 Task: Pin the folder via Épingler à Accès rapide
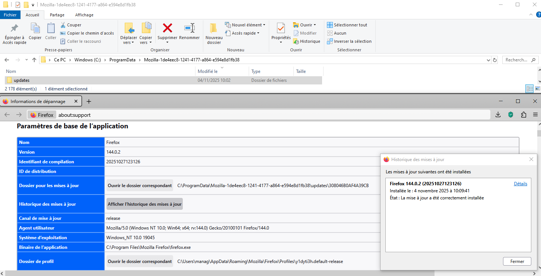pyautogui.click(x=15, y=34)
